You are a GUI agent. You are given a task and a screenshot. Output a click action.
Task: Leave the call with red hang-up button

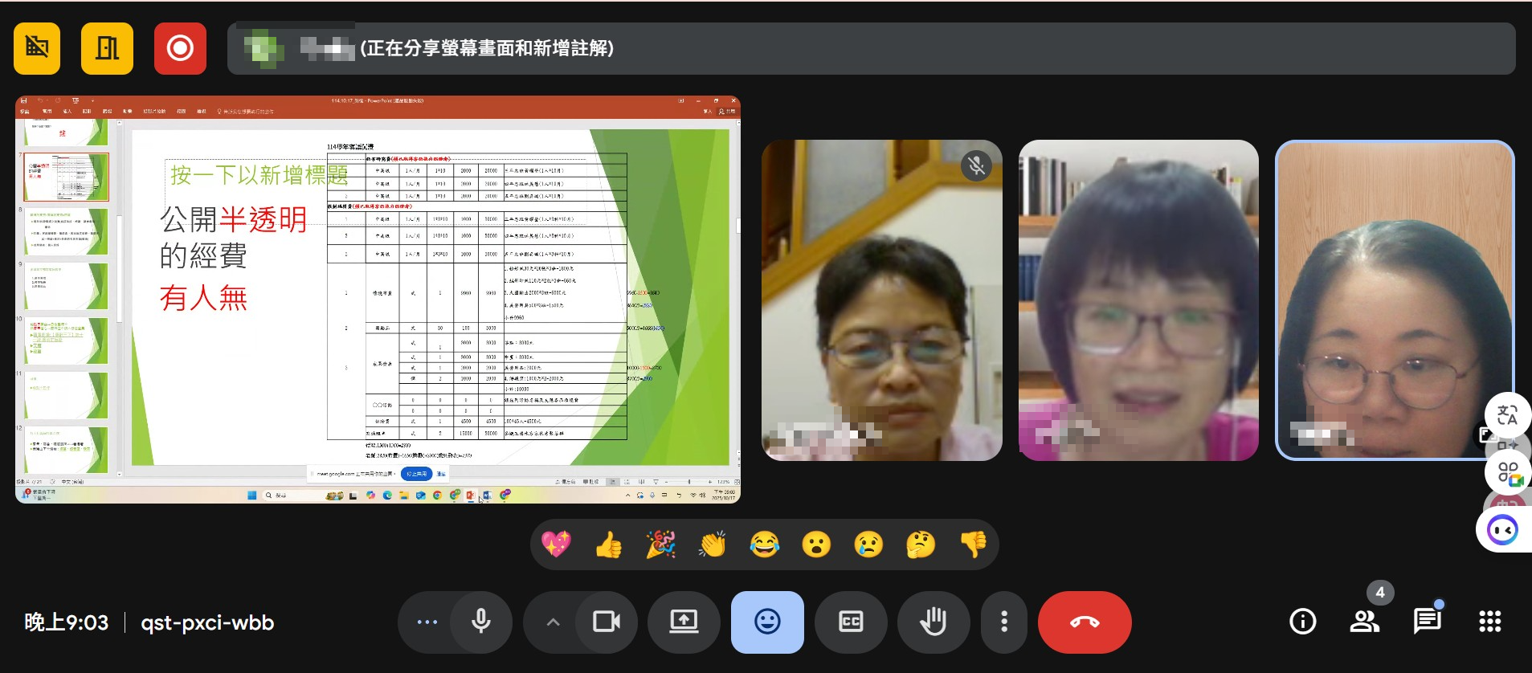coord(1085,622)
